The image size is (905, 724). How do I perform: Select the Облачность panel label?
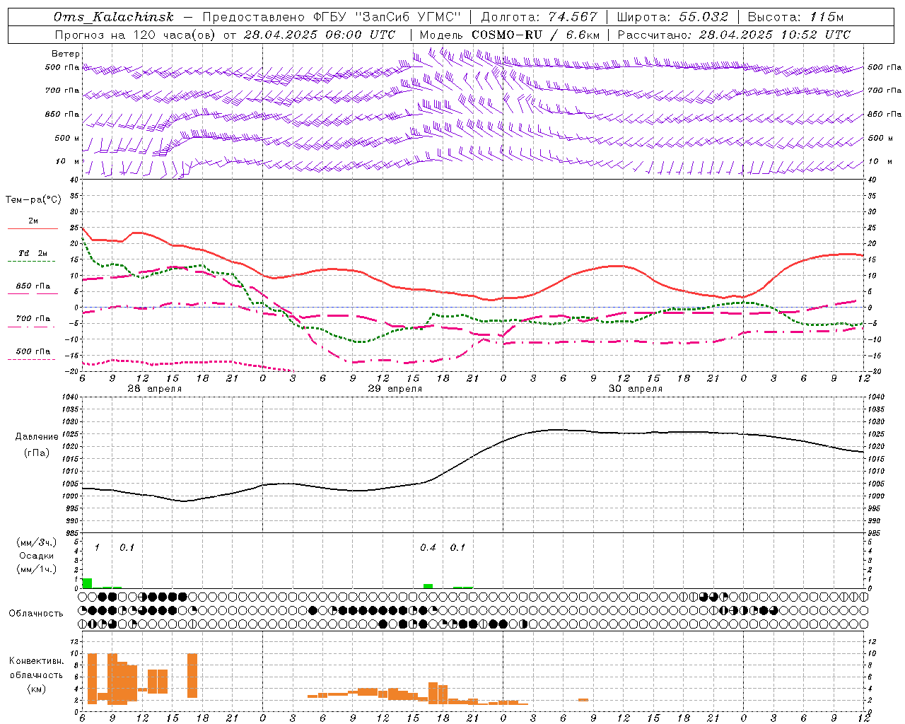click(x=36, y=614)
